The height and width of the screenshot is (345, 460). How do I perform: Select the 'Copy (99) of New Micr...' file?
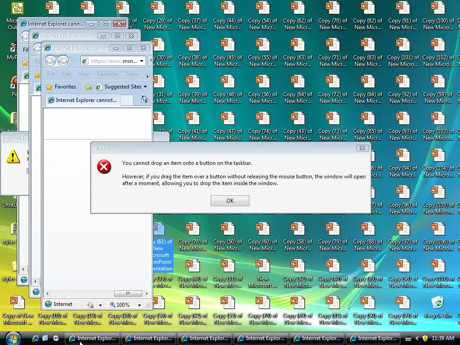[403, 311]
